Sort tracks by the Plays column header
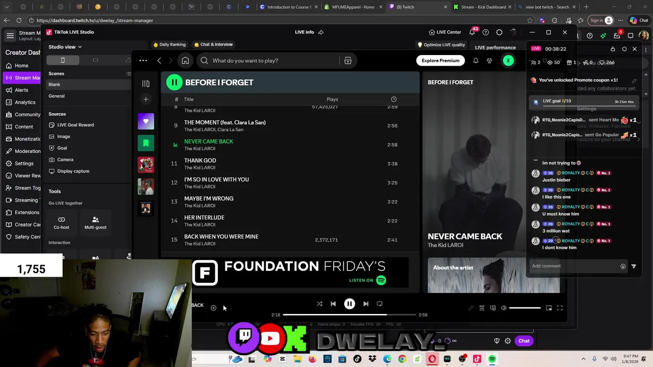The height and width of the screenshot is (367, 653). point(332,99)
